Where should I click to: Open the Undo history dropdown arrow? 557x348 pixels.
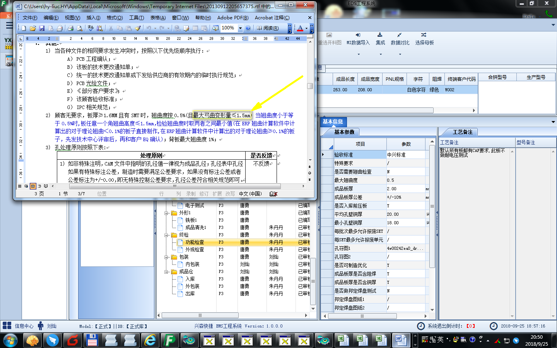click(x=155, y=28)
